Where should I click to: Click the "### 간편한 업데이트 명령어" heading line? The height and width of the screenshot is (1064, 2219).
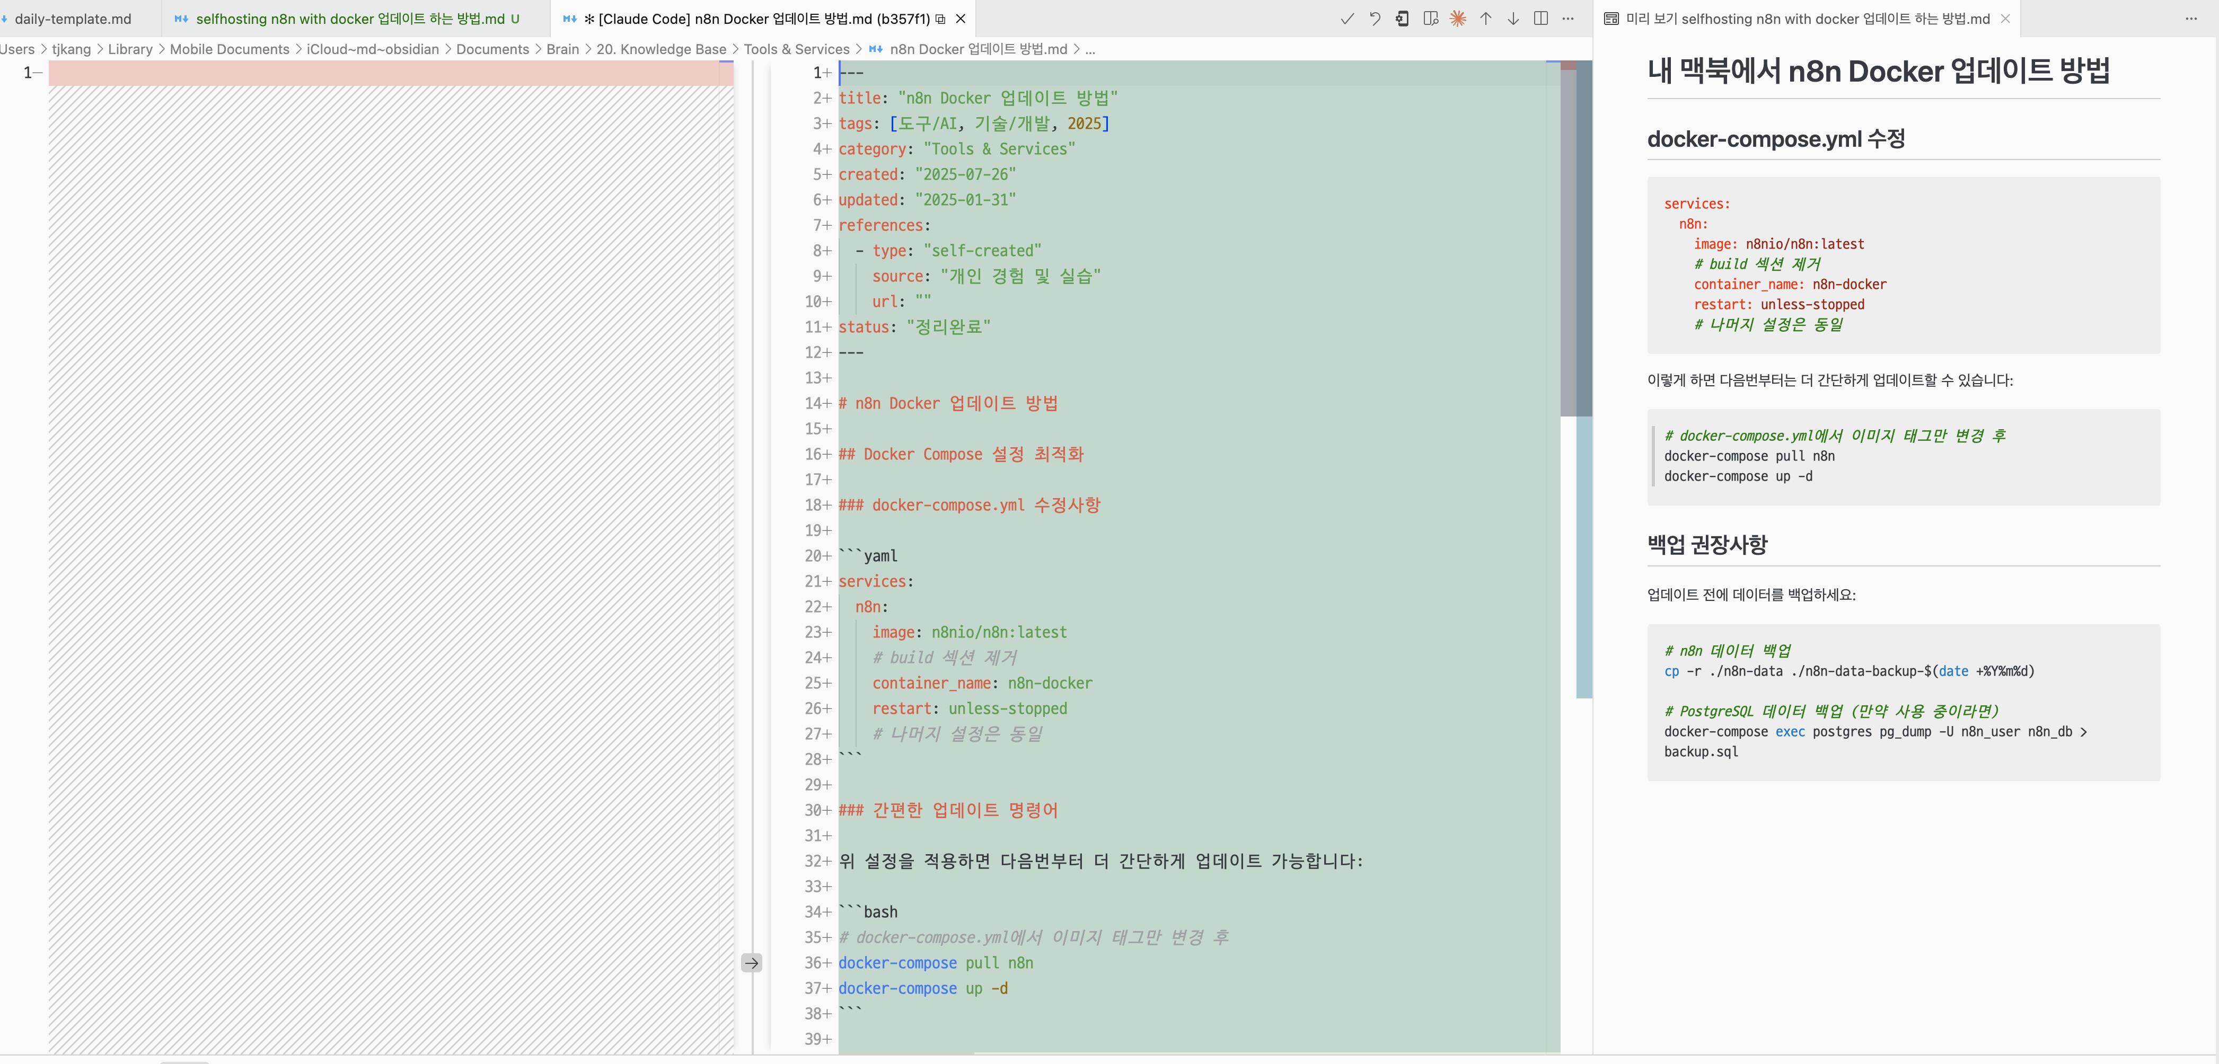point(948,810)
